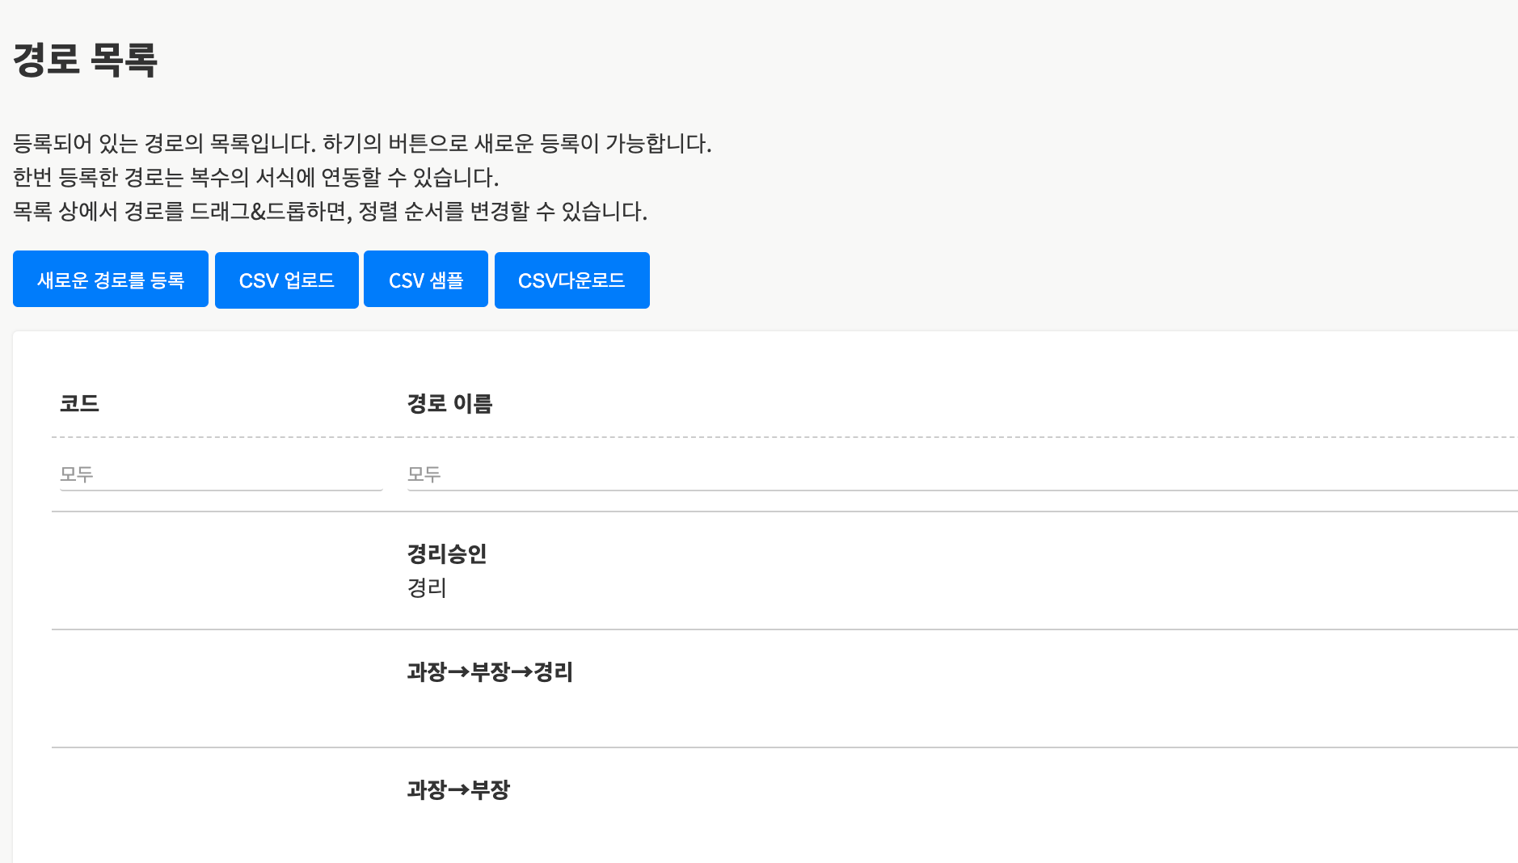Select the 경리 description under 경리승인
Image resolution: width=1518 pixels, height=863 pixels.
[427, 587]
